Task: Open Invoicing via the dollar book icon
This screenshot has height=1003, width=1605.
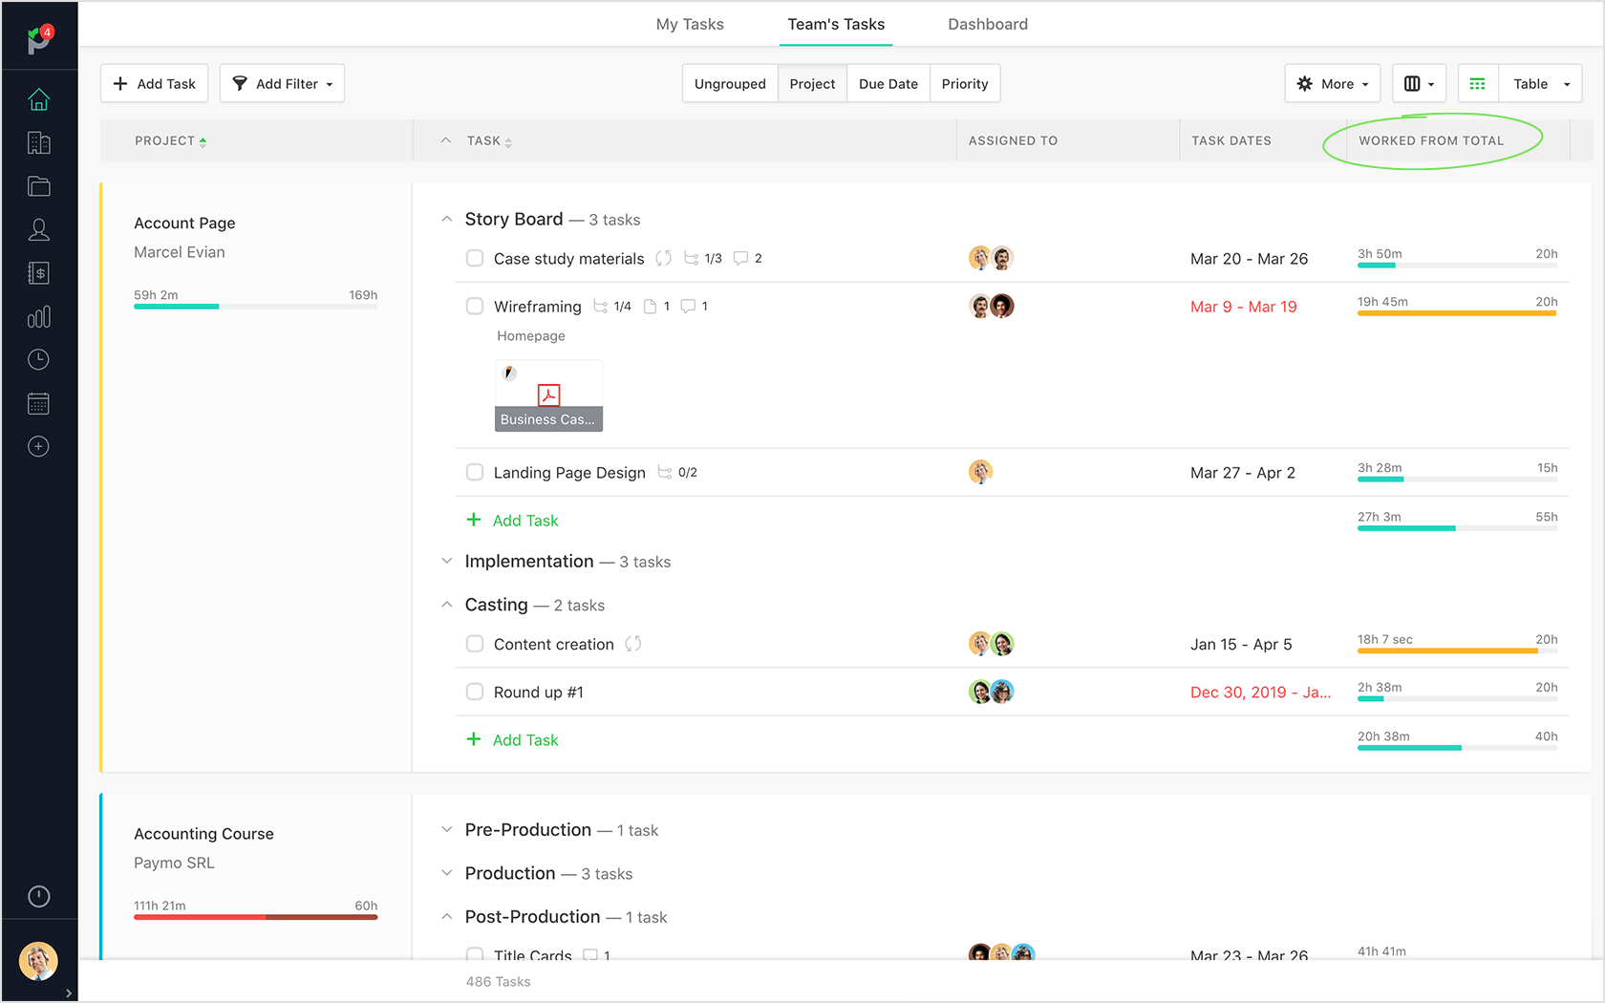Action: (x=38, y=272)
